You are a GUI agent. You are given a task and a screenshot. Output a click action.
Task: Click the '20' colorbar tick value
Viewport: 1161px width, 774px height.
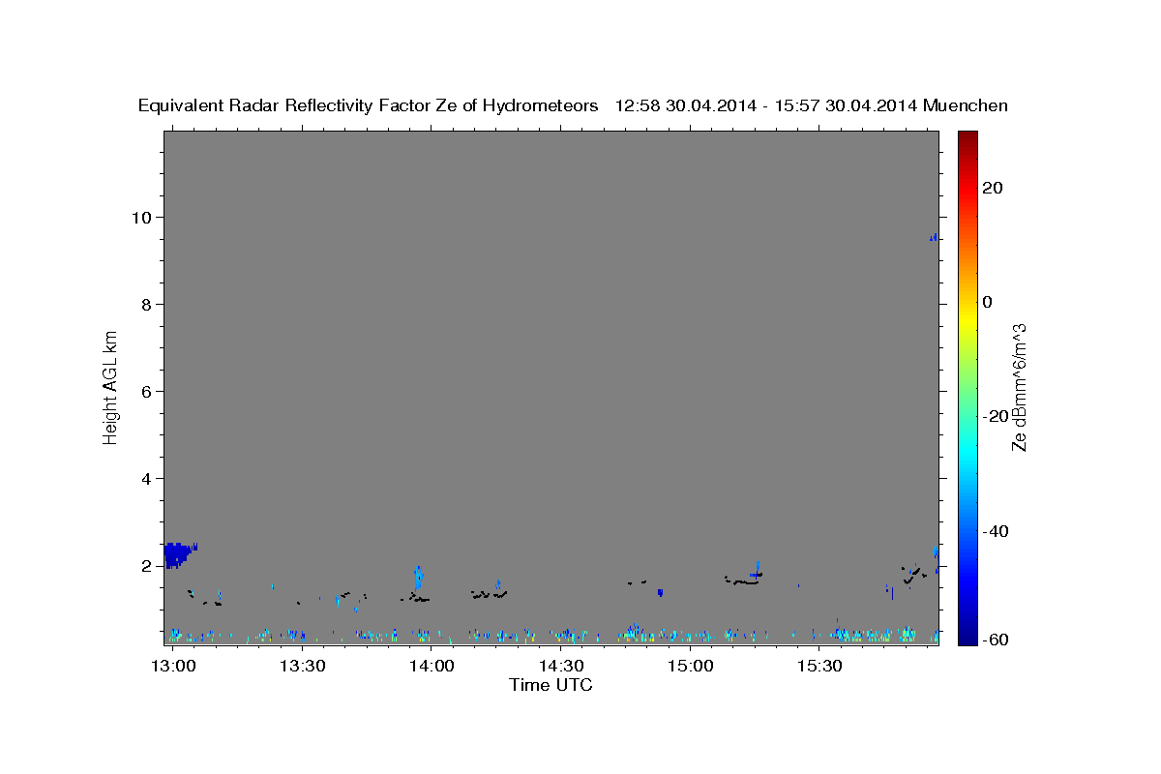(992, 188)
